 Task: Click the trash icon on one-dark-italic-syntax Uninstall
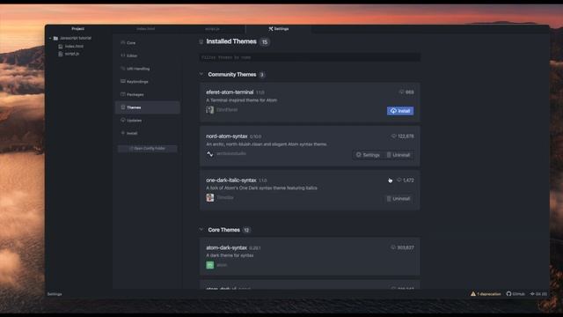tap(389, 198)
